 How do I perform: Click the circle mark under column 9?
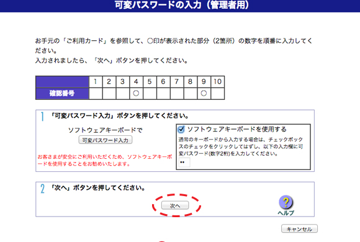(x=204, y=93)
